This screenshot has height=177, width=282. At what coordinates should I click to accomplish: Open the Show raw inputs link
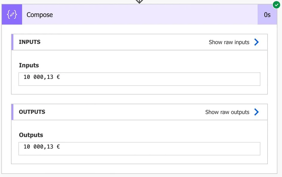tap(229, 42)
